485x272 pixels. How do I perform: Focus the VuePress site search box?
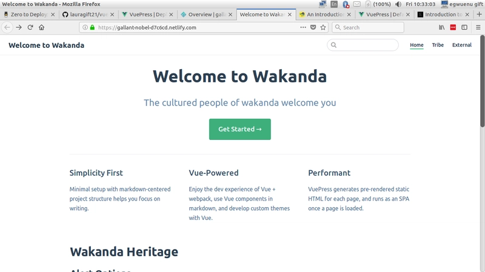pyautogui.click(x=363, y=45)
